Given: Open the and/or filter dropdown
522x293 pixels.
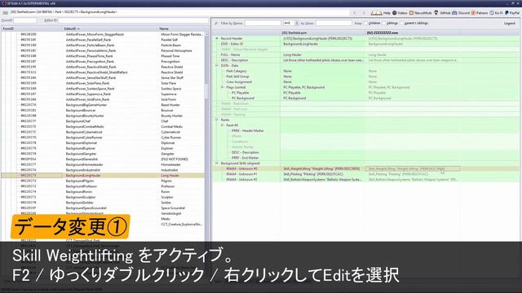Looking at the screenshot, I should point(291,23).
